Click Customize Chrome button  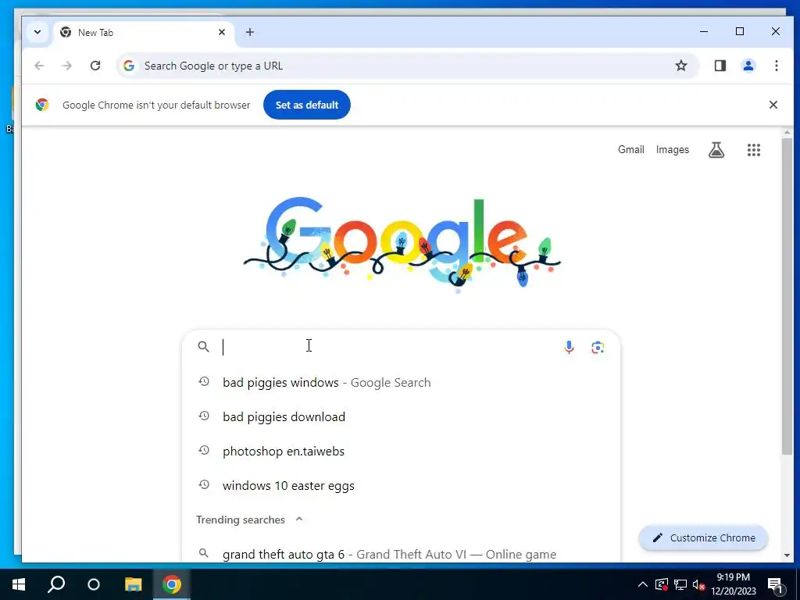(703, 537)
